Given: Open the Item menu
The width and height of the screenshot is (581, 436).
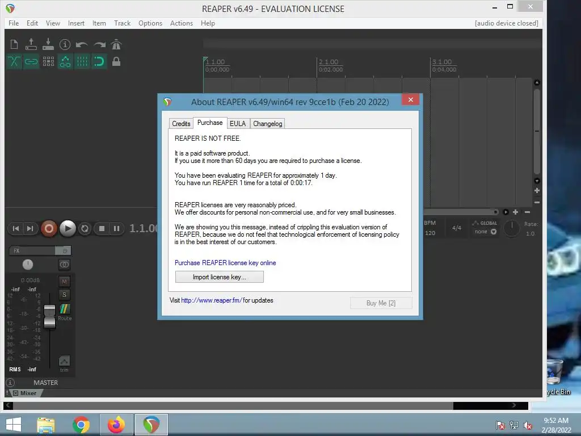Looking at the screenshot, I should pos(99,23).
